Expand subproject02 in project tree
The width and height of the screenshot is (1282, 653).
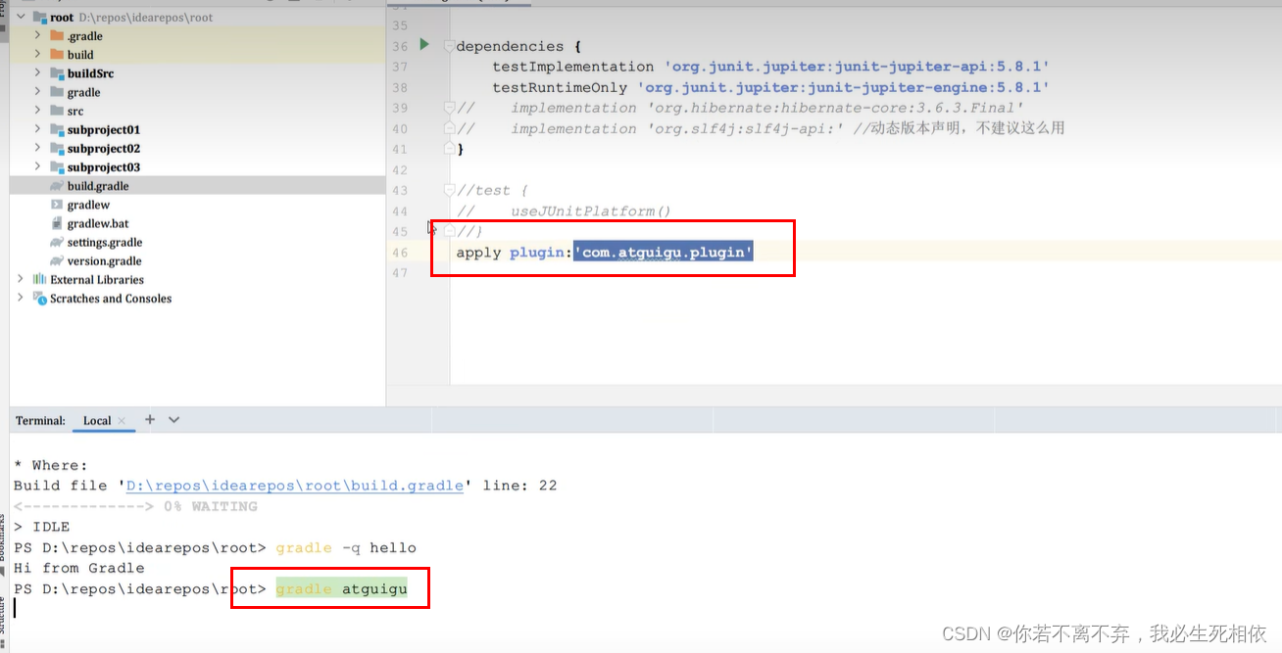(38, 149)
